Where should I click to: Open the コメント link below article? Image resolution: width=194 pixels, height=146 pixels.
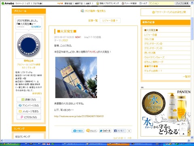pos(118,138)
